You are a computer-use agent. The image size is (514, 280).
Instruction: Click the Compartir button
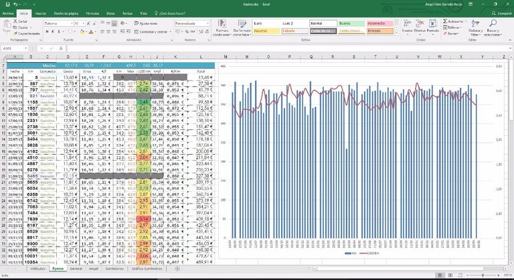[x=499, y=13]
